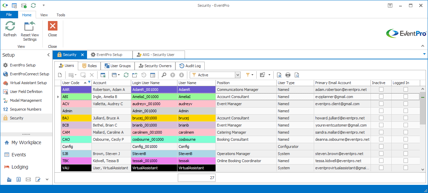The height and width of the screenshot is (193, 428).
Task: Switch to the Tools ribbon tab
Action: (x=61, y=15)
